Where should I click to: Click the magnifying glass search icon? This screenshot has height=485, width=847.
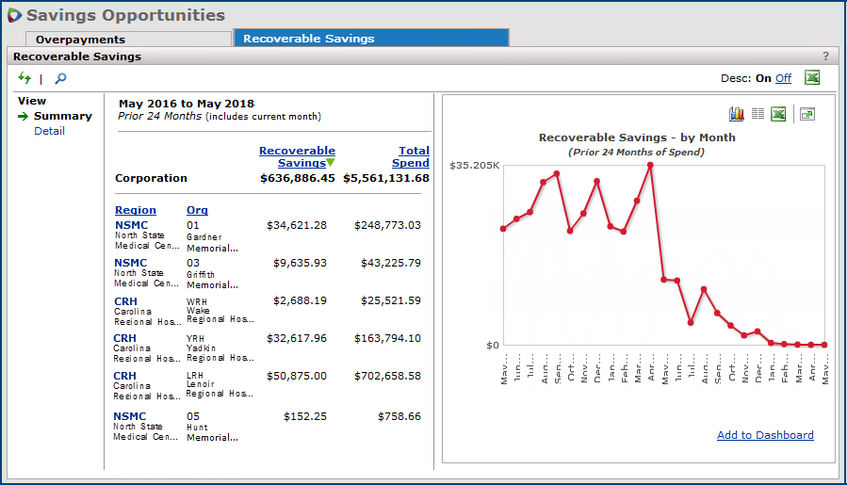coord(60,79)
